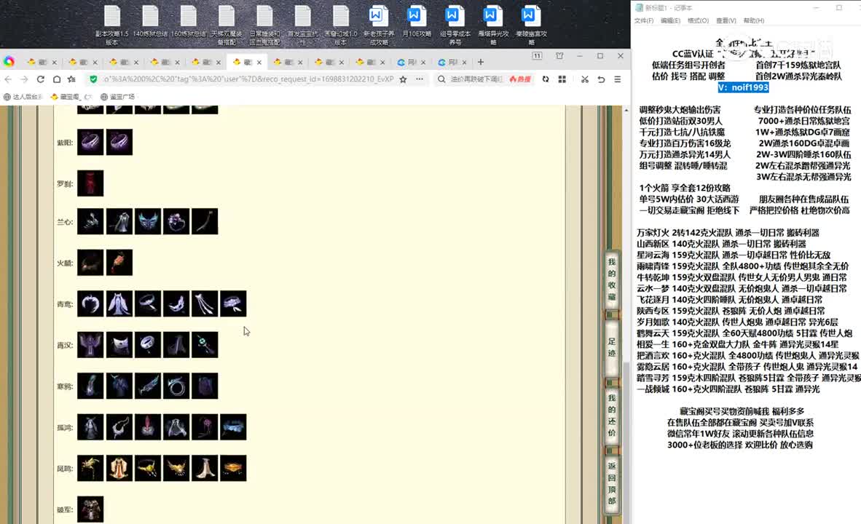Click the second 火麟 equipment item
The image size is (861, 524).
(x=119, y=263)
